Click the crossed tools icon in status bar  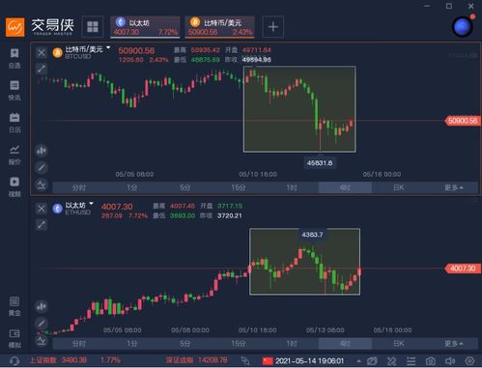(391, 361)
